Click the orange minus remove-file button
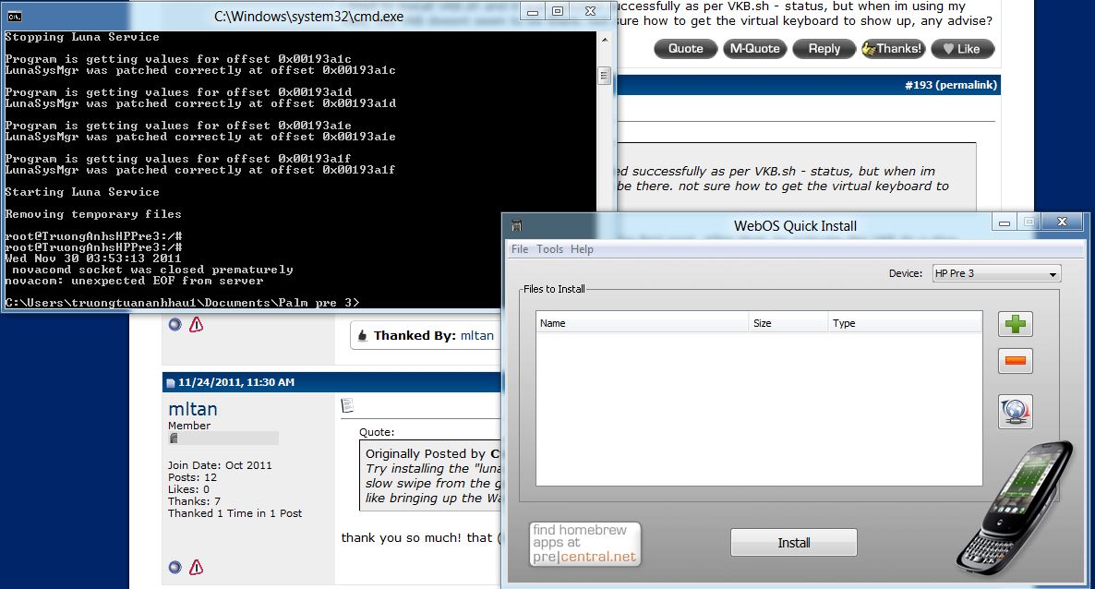This screenshot has width=1095, height=589. [x=1015, y=361]
